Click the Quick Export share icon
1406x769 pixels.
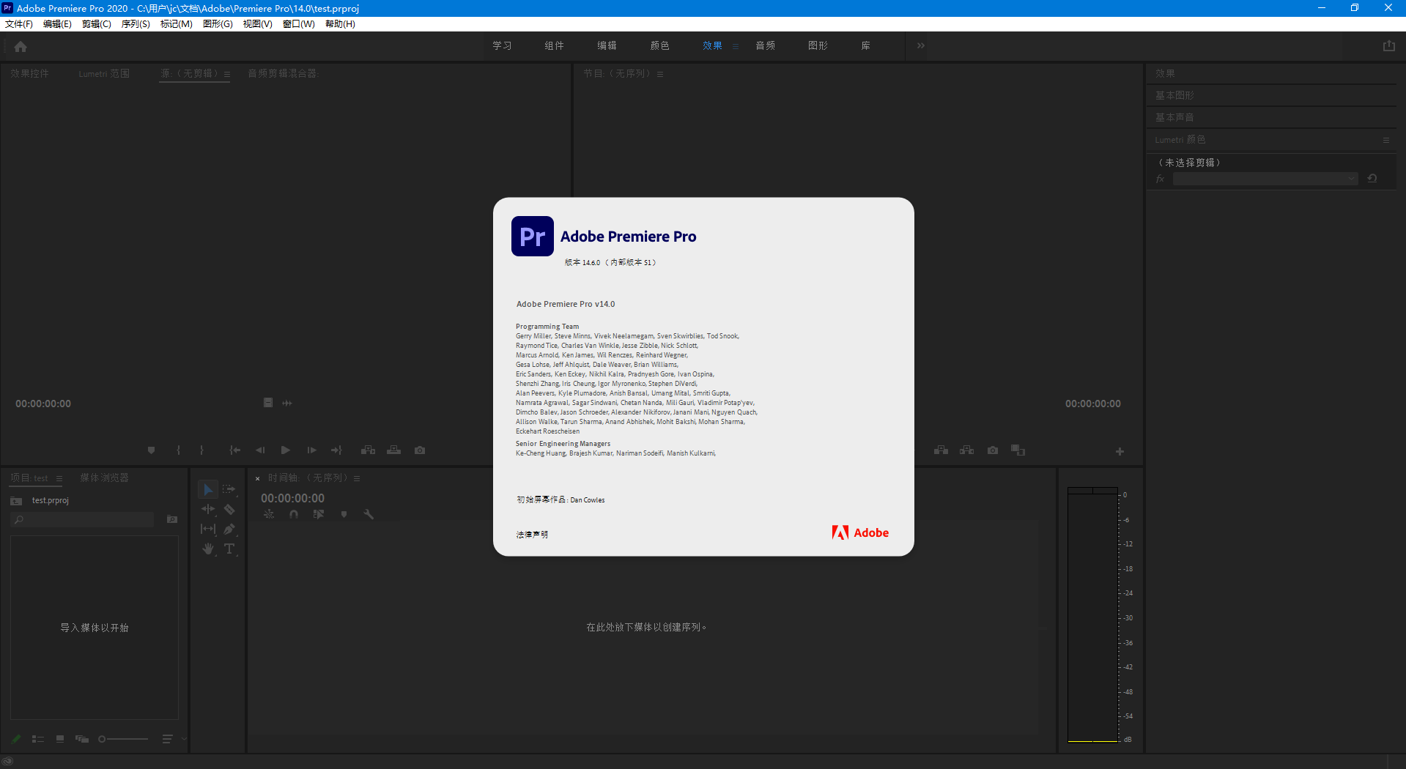[1388, 46]
